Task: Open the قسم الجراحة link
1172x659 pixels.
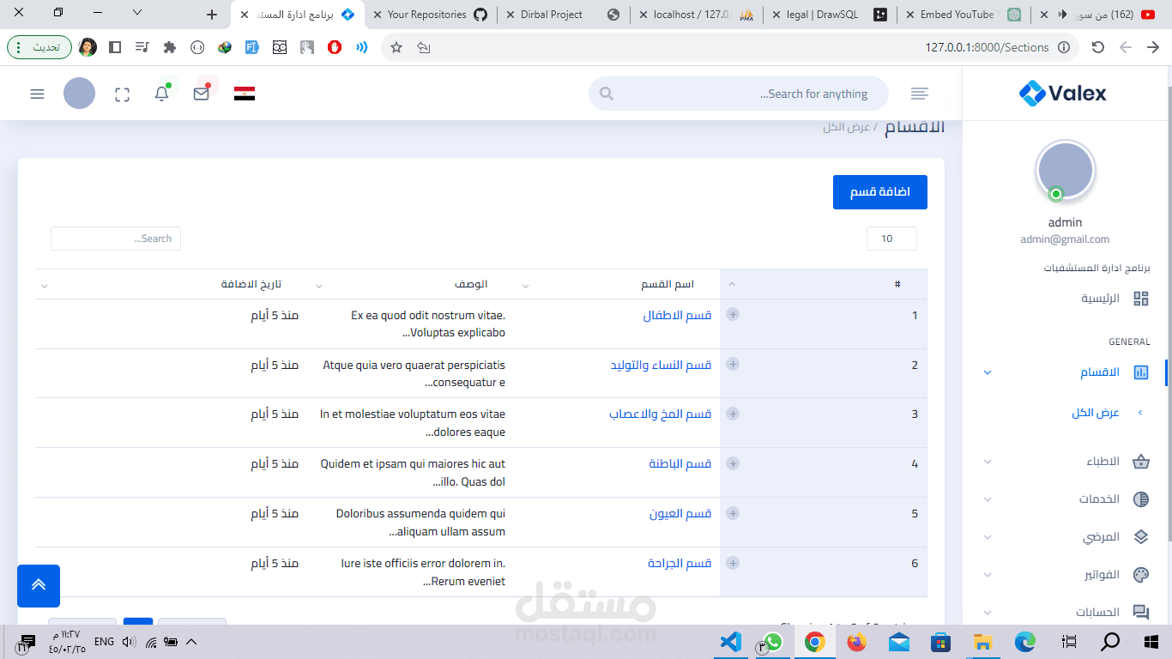Action: [680, 564]
